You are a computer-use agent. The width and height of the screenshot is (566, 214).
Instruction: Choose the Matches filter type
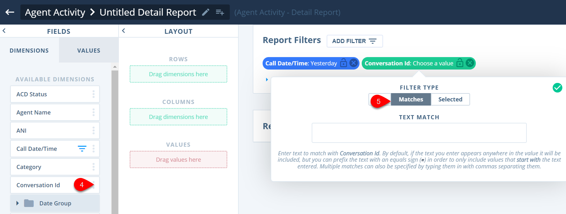pos(411,99)
